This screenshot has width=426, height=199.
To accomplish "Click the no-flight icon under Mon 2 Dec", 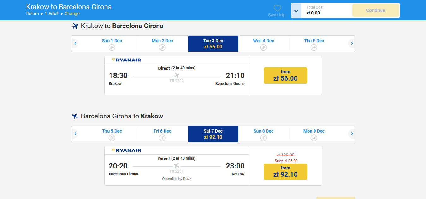I will click(x=162, y=48).
